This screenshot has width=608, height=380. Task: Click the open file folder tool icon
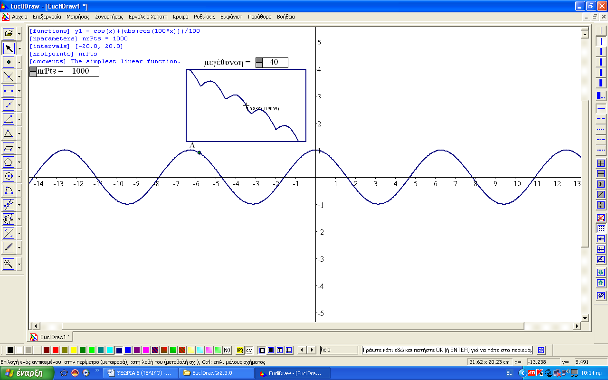point(9,34)
